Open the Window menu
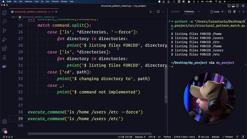247x139 pixels. (64, 2)
